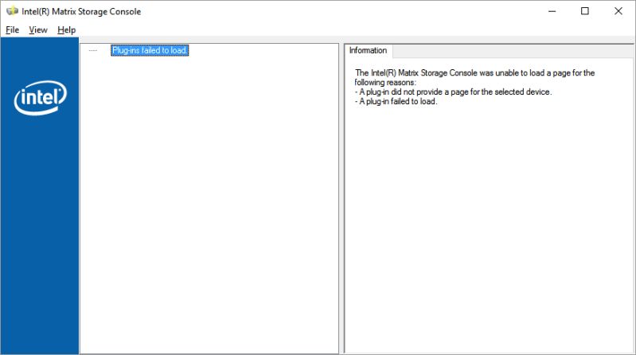Image resolution: width=636 pixels, height=355 pixels.
Task: Click the Intel logo in the sidebar
Action: [40, 97]
